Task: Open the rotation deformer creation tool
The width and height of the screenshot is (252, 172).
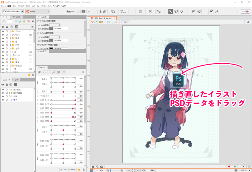Action: 159,11
